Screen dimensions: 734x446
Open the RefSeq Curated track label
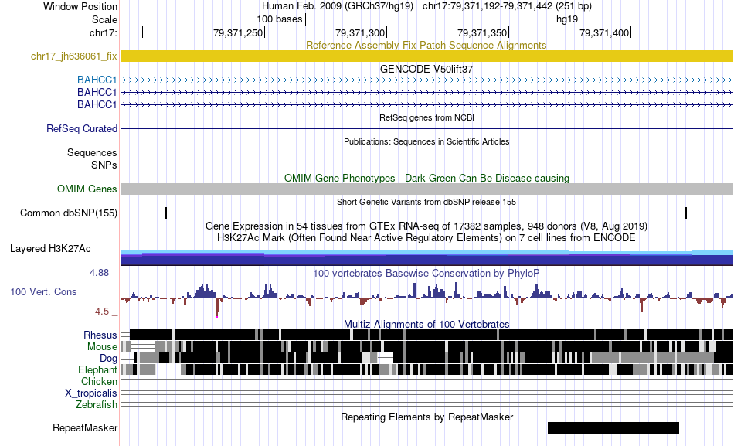pyautogui.click(x=82, y=128)
